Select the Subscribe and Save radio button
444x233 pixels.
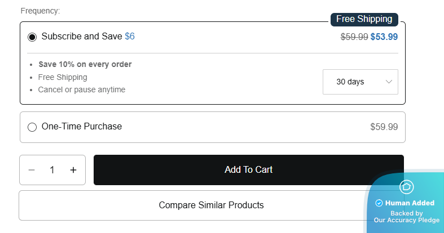click(32, 37)
